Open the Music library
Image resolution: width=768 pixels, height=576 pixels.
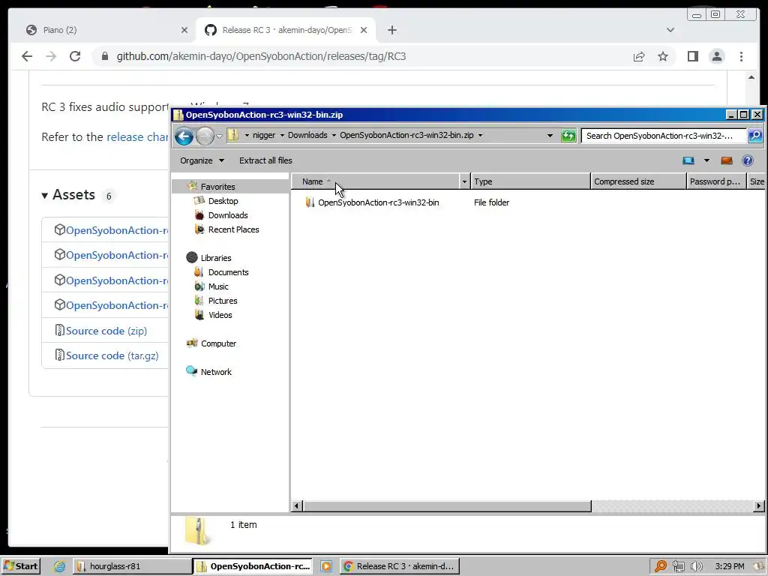click(218, 286)
